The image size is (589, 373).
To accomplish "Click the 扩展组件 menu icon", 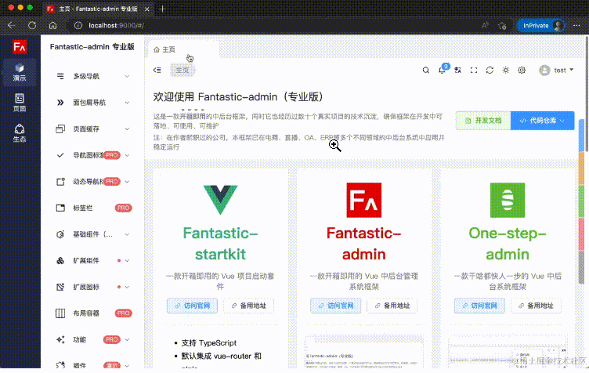I will point(60,261).
